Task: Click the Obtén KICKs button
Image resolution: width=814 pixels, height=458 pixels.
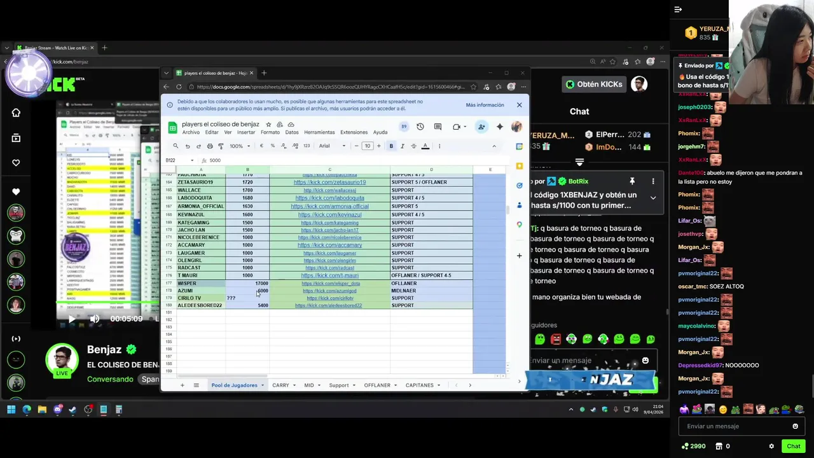Action: tap(594, 84)
